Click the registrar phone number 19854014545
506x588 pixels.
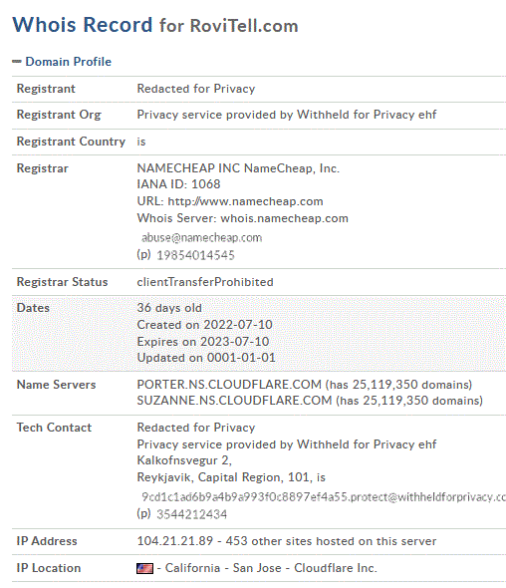point(195,255)
